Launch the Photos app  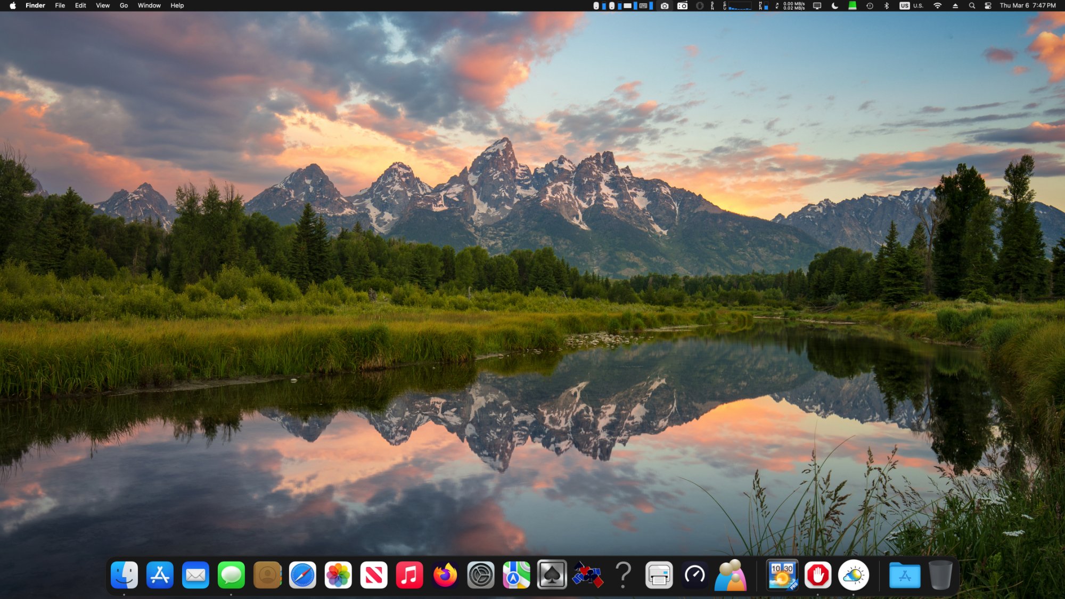click(x=338, y=575)
